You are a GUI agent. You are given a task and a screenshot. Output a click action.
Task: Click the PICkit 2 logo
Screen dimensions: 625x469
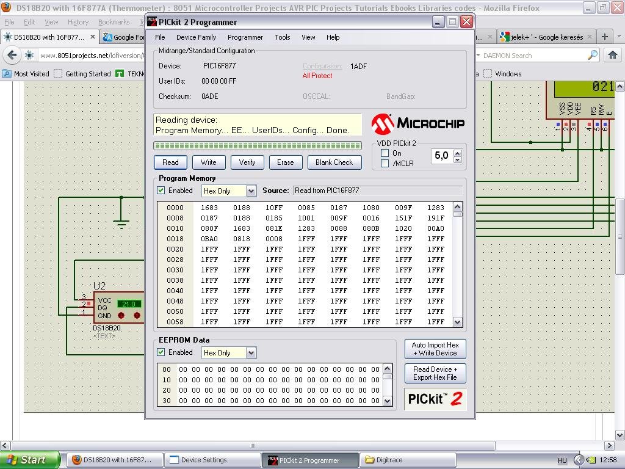[435, 399]
